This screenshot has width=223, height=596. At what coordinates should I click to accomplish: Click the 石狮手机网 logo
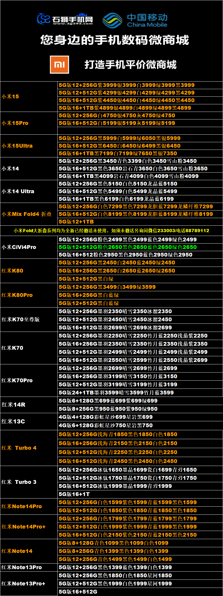pyautogui.click(x=65, y=19)
